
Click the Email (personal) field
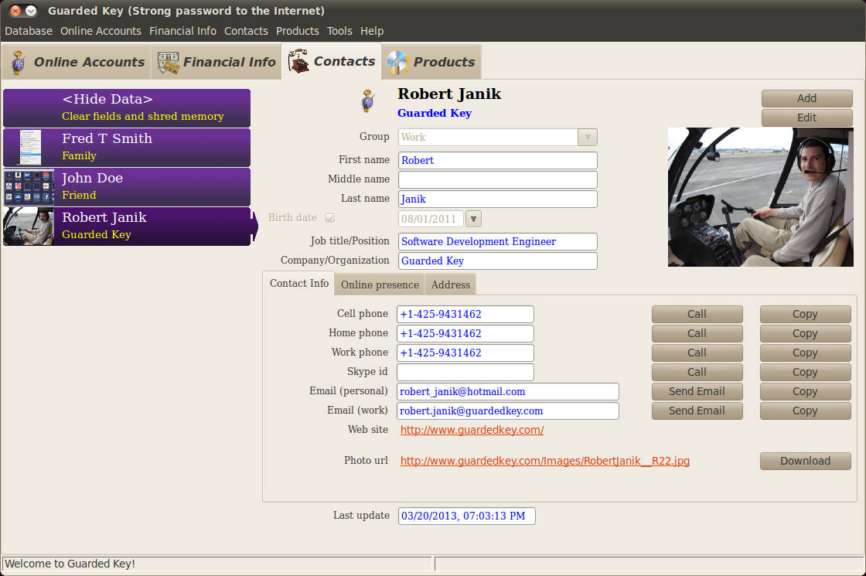508,391
